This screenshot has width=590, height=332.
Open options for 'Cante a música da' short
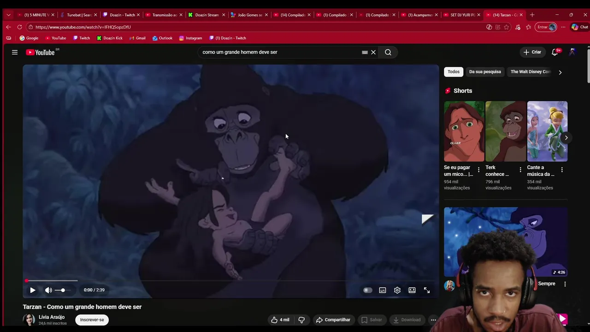(x=562, y=170)
